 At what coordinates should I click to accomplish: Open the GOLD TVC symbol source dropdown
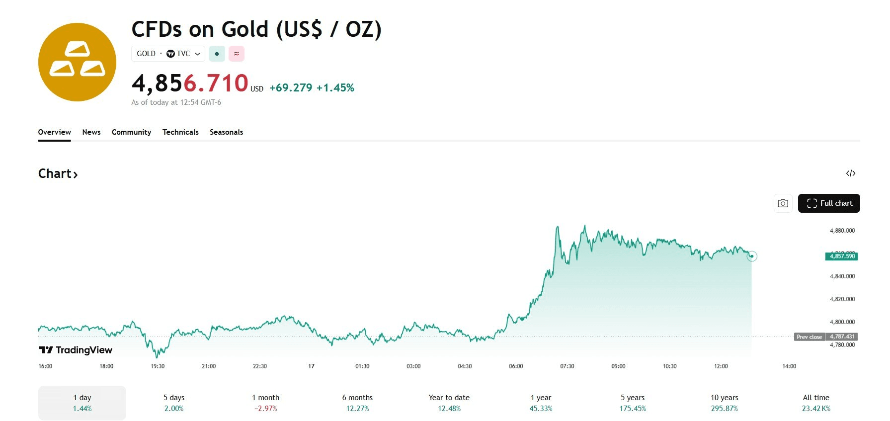168,54
